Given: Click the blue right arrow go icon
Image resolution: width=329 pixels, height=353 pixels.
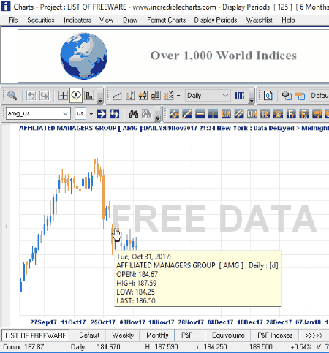Looking at the screenshot, I should (102, 114).
